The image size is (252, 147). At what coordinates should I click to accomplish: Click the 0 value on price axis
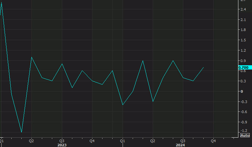click(x=242, y=91)
